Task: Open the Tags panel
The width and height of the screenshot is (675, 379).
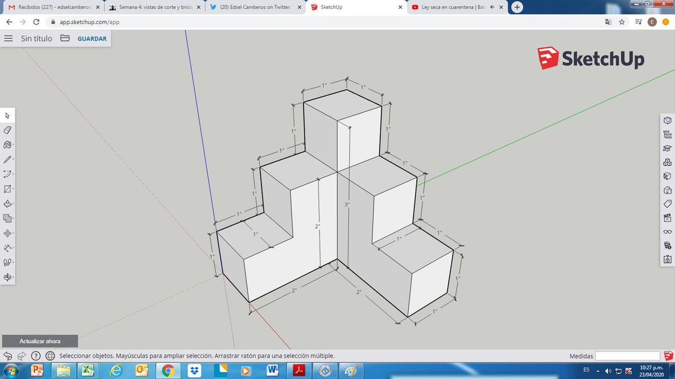Action: click(668, 203)
